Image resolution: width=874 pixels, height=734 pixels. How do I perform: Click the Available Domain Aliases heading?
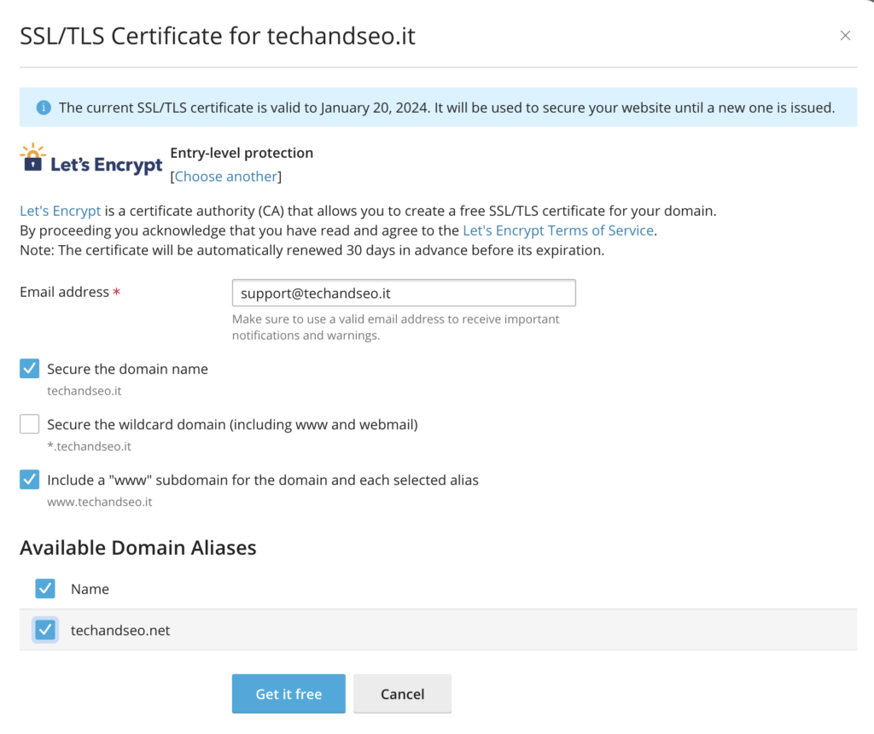tap(138, 548)
